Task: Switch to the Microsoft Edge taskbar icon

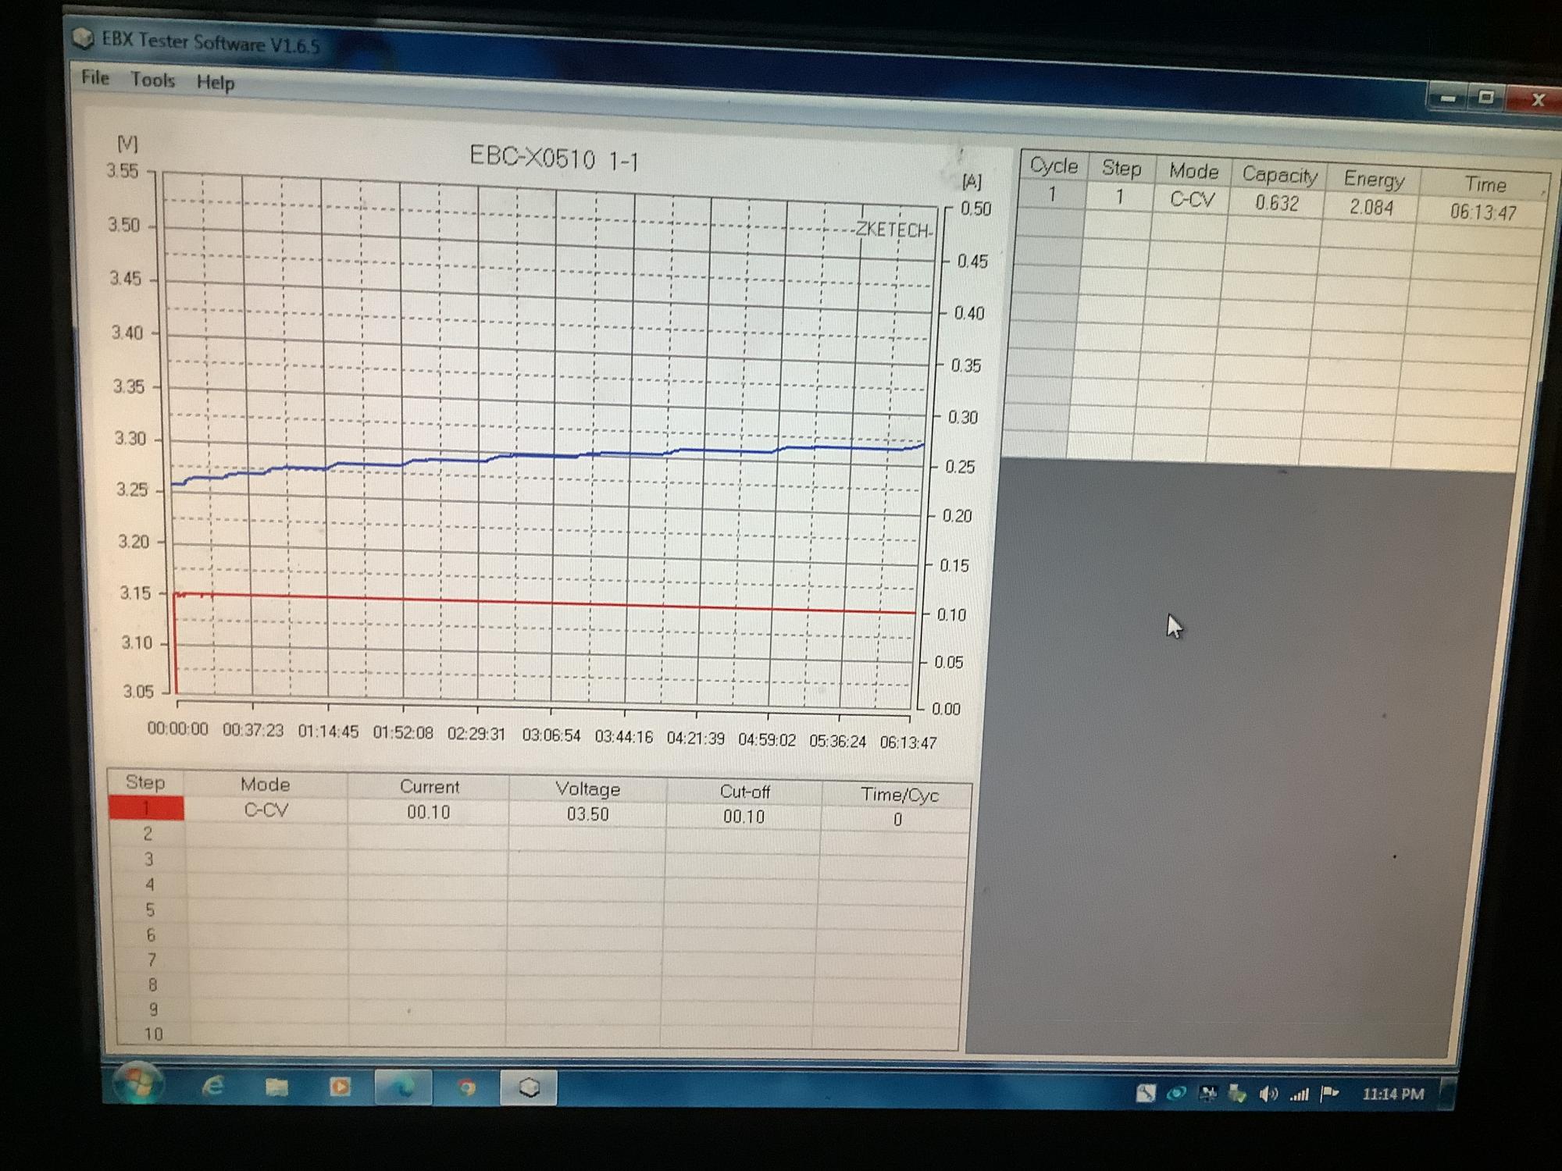Action: pos(403,1087)
